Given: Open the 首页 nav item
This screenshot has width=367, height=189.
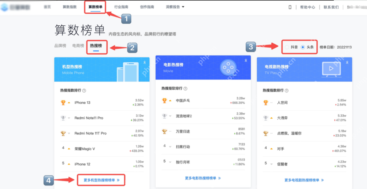Looking at the screenshot, I should coord(47,7).
